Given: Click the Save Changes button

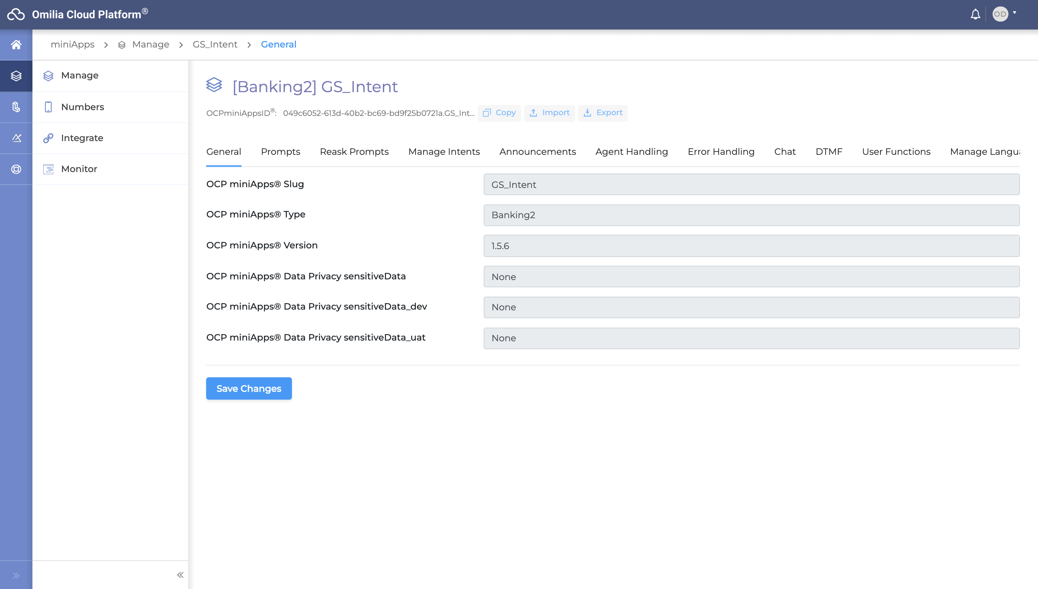Looking at the screenshot, I should coord(249,388).
